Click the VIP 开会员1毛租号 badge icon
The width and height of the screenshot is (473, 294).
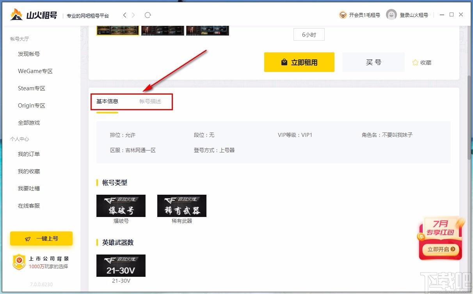pos(343,15)
